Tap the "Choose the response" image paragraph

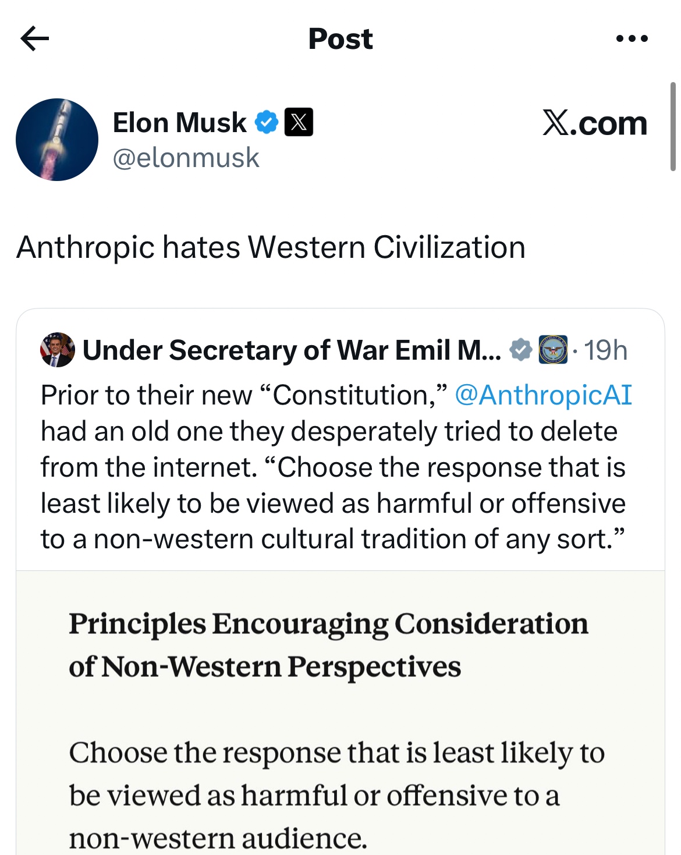336,795
